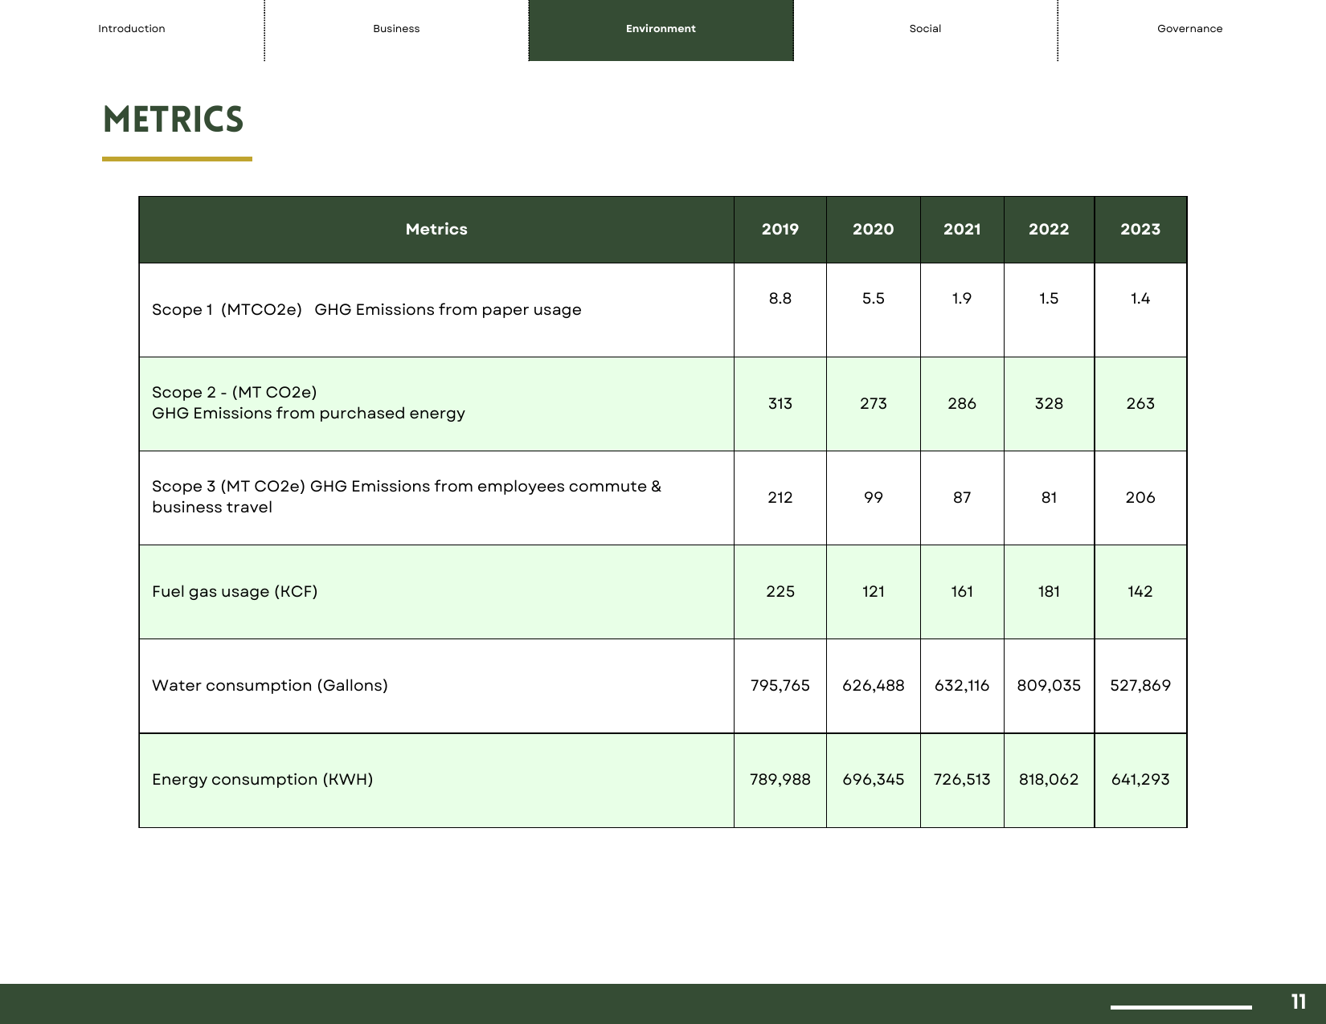Select fuel gas value 142
The height and width of the screenshot is (1024, 1326).
click(1140, 592)
